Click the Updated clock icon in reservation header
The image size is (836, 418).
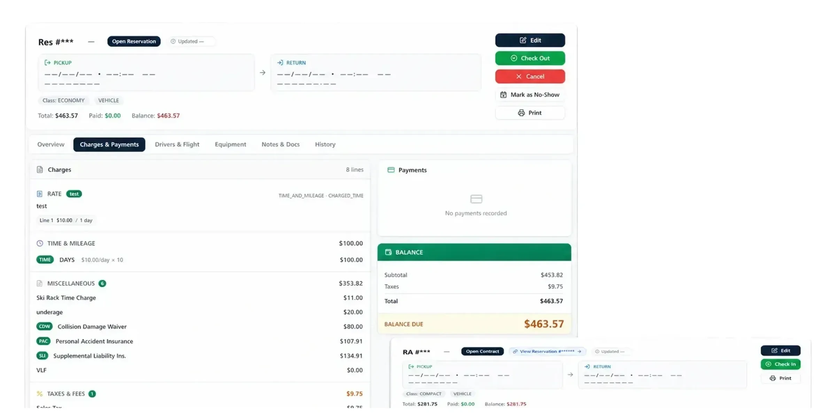tap(173, 41)
